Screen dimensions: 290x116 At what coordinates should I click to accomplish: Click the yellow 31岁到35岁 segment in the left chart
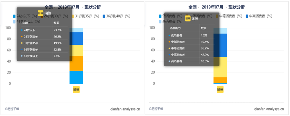point(76,51)
